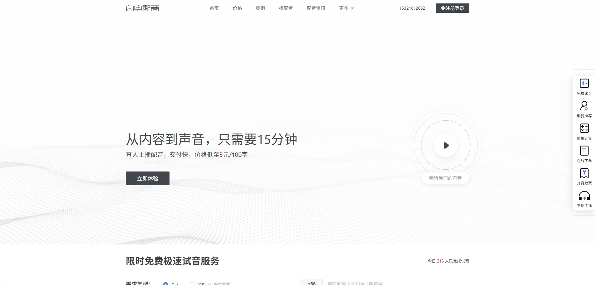This screenshot has width=595, height=285.
Task: Click the 立即体验 button
Action: click(148, 178)
